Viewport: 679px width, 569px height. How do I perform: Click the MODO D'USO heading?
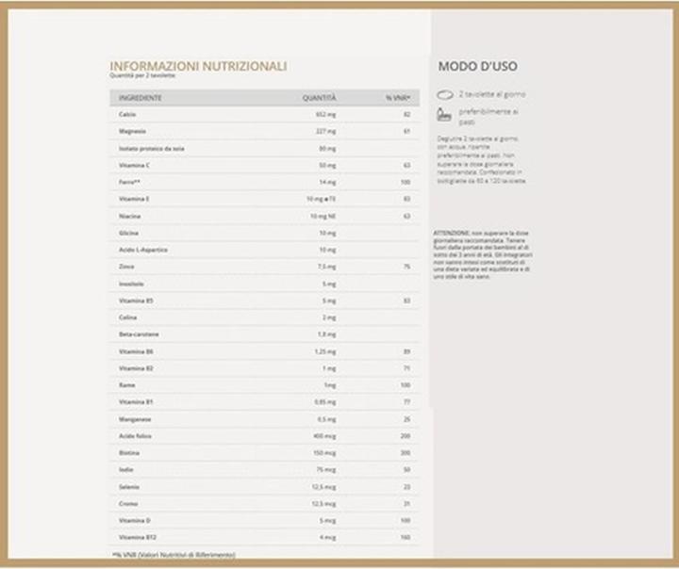pos(477,67)
